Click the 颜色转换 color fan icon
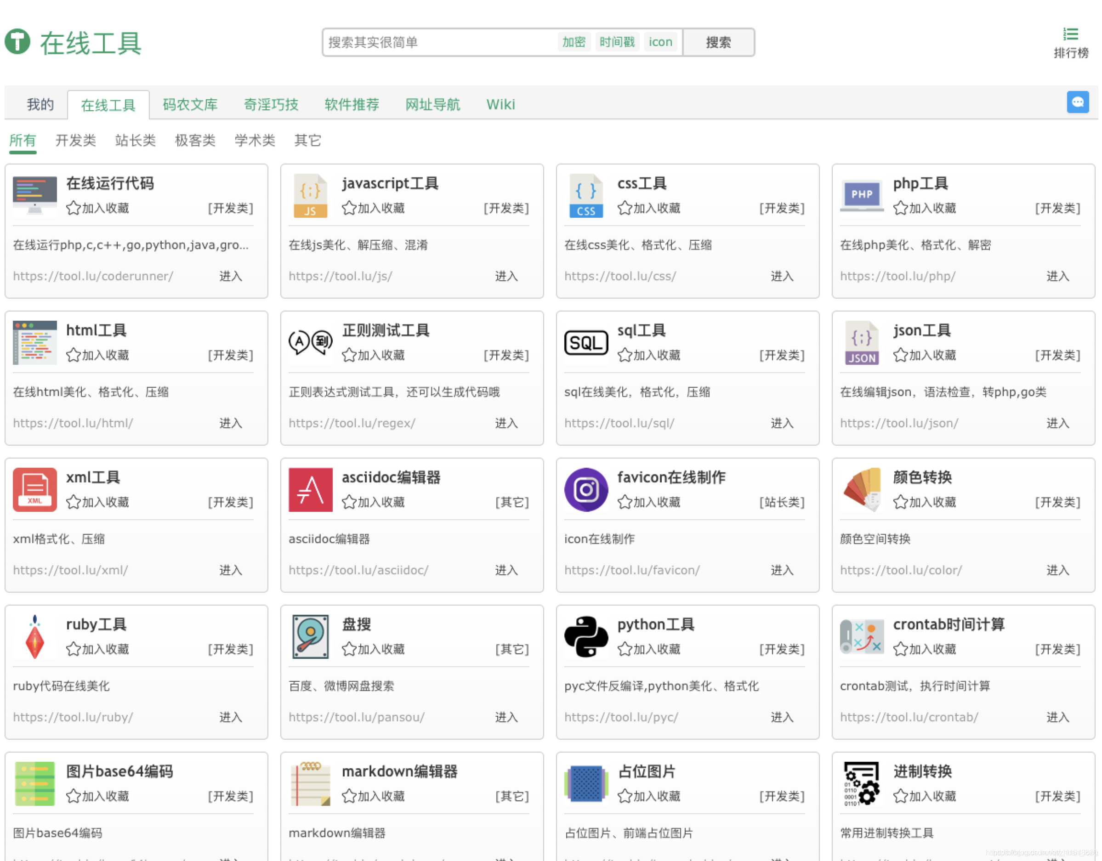The height and width of the screenshot is (861, 1102). coord(861,489)
